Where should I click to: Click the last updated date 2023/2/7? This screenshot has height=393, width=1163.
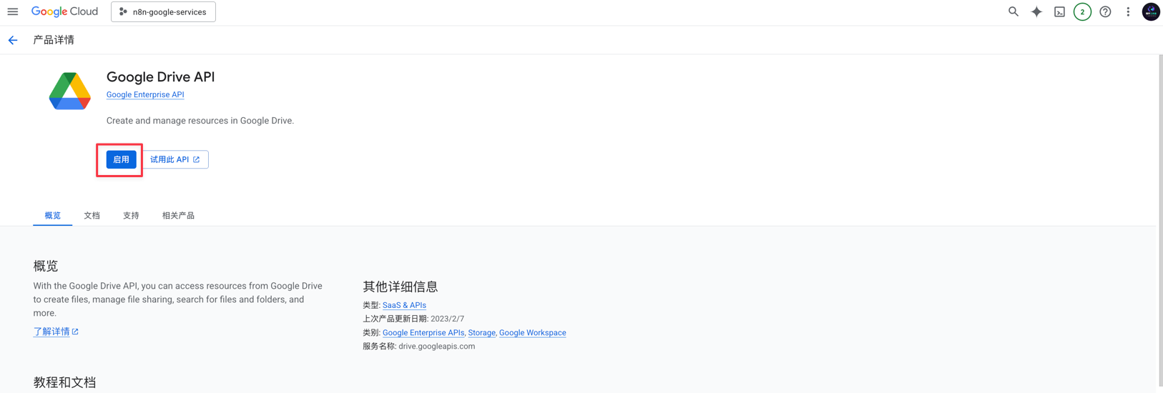coord(447,319)
